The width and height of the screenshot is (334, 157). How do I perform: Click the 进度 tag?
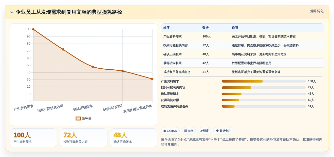click(205, 131)
